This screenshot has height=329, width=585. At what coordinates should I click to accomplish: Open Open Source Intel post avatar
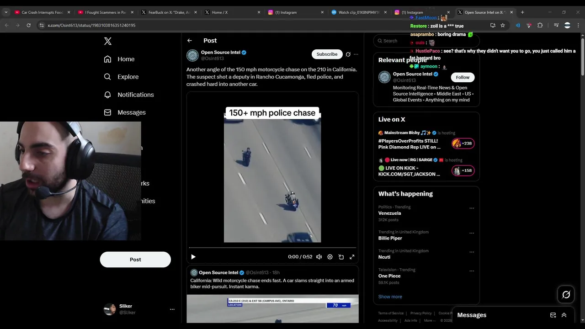coord(192,55)
